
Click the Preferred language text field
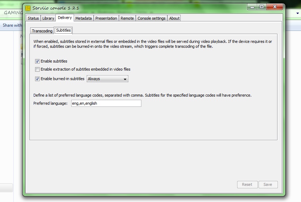(x=106, y=104)
